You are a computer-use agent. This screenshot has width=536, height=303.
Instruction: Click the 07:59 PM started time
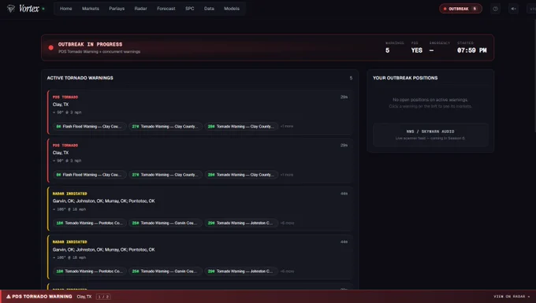pos(471,50)
